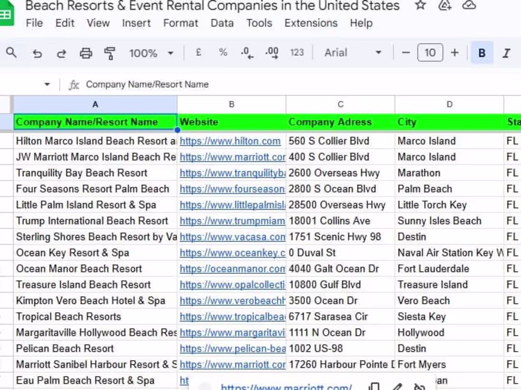
Task: Format selection as percent
Action: tap(223, 53)
